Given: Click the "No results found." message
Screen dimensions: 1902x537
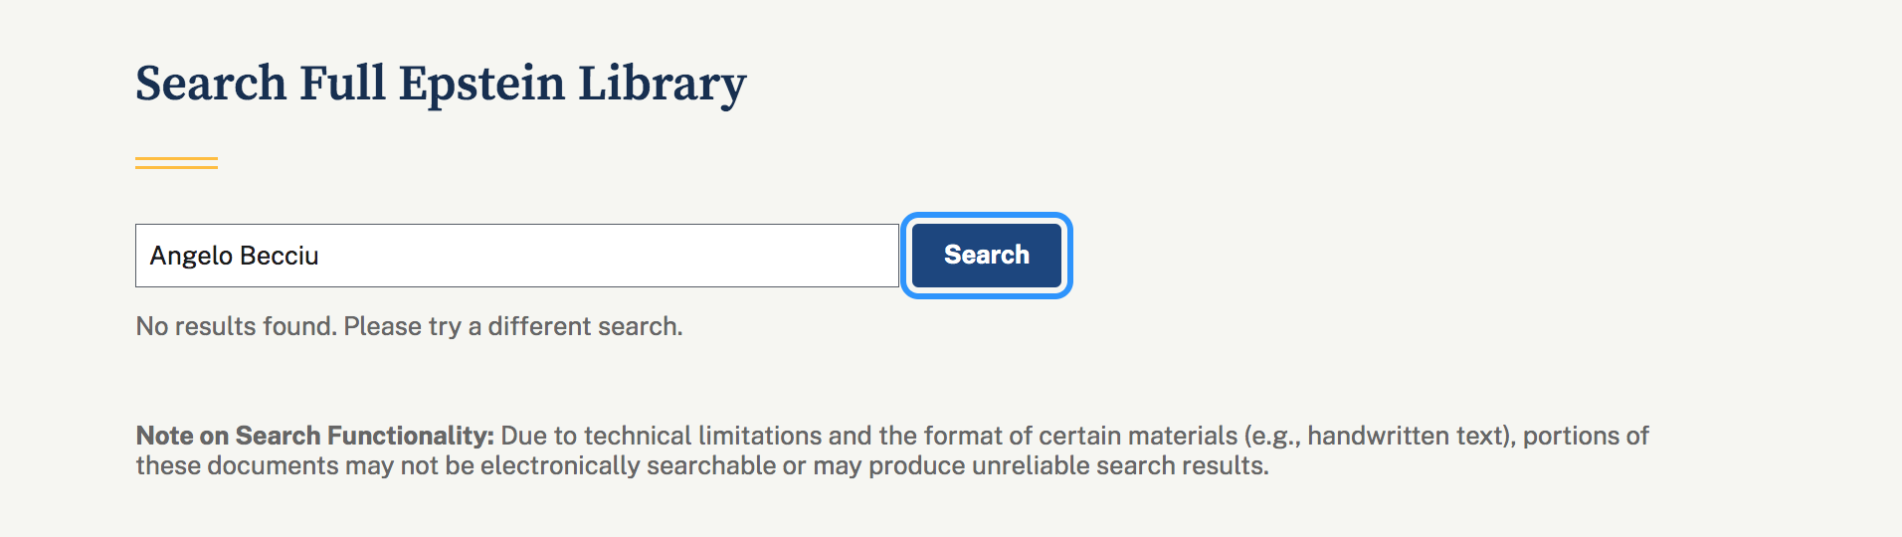Looking at the screenshot, I should pyautogui.click(x=236, y=326).
